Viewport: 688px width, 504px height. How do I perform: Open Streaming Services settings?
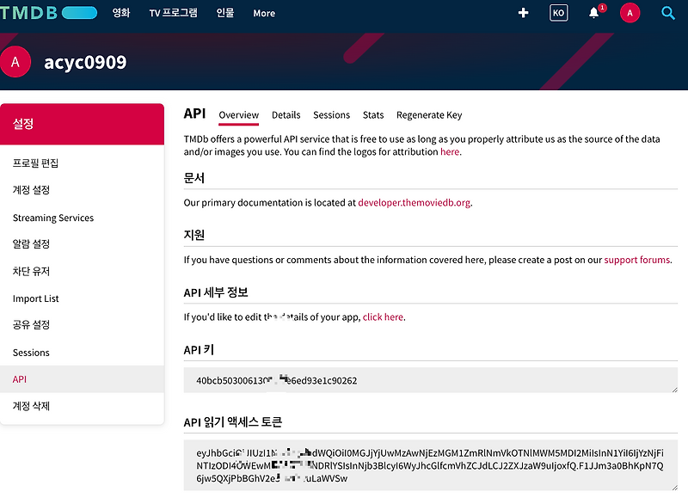tap(53, 218)
